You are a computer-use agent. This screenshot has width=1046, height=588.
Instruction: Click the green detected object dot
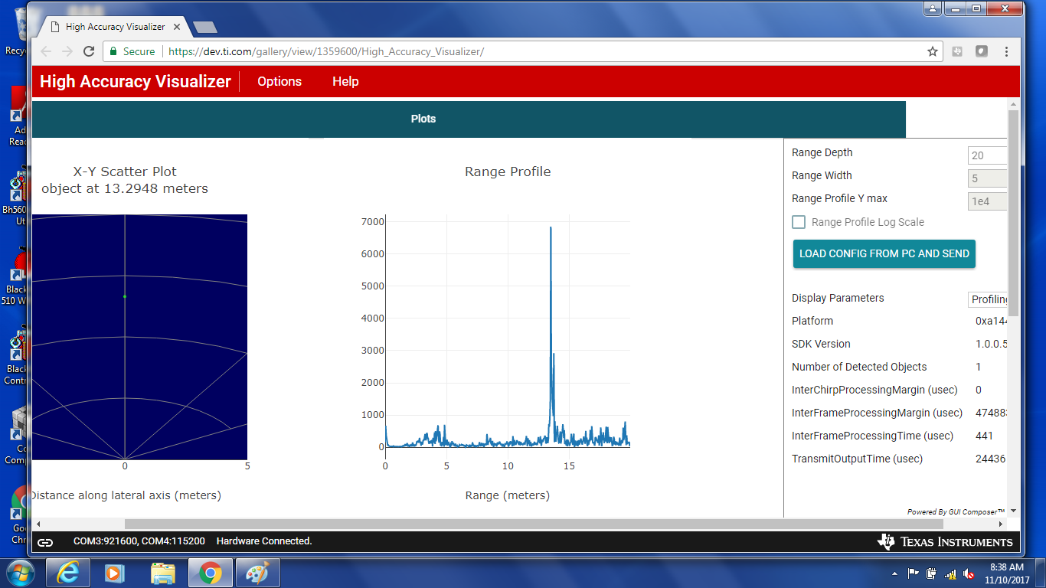(x=125, y=296)
